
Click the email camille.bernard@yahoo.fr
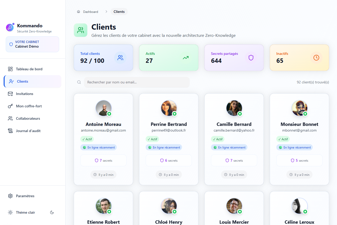point(234,131)
